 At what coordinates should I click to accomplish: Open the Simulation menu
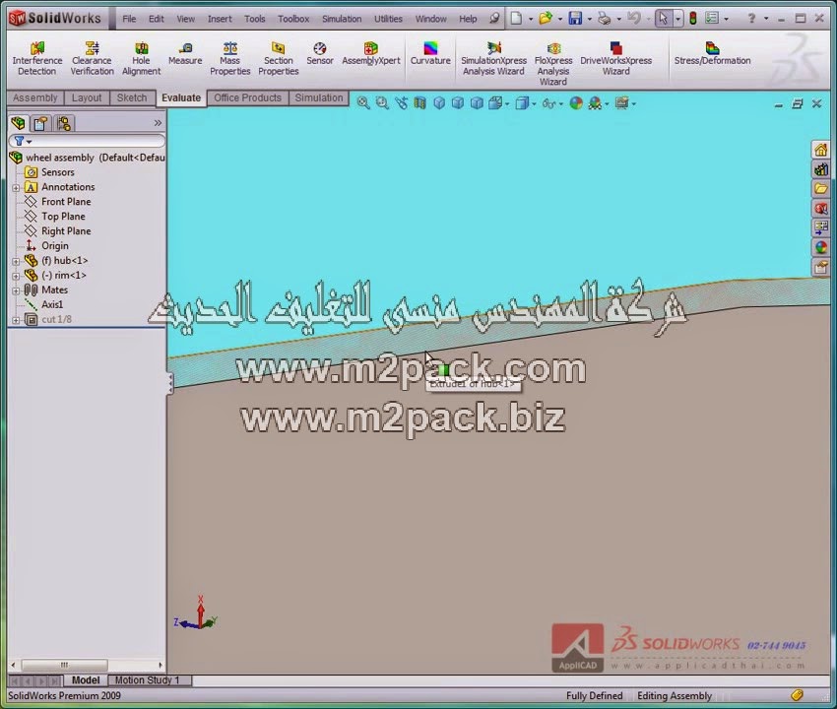pos(342,19)
